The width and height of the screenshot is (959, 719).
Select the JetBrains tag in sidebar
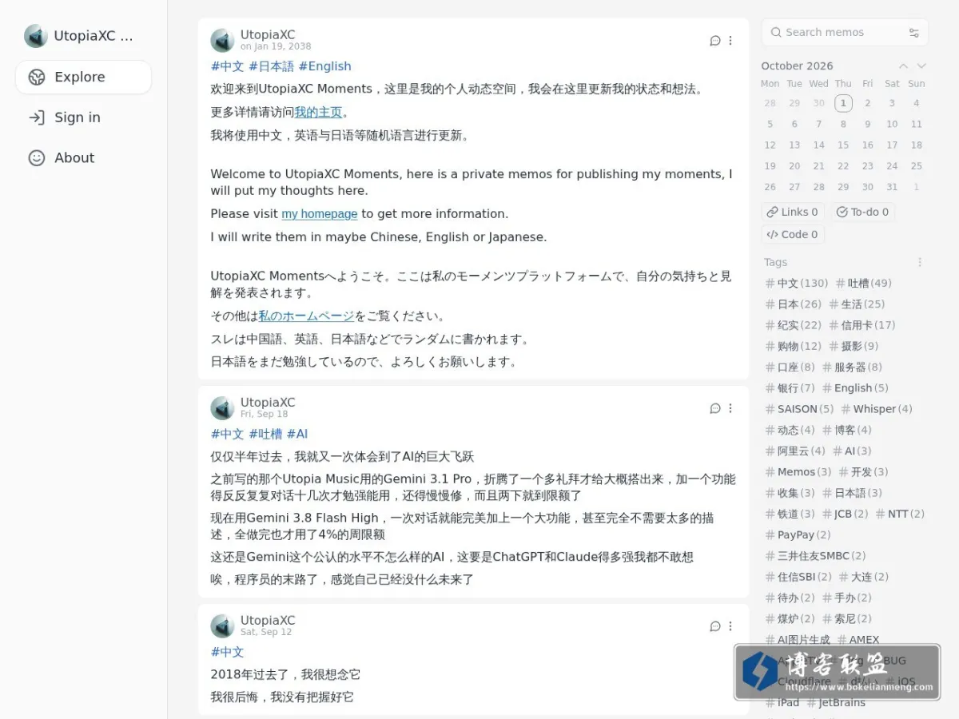[x=836, y=703]
